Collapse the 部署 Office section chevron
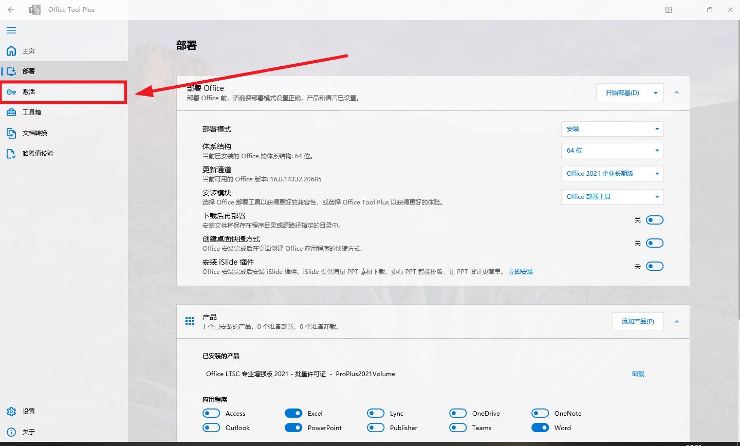Image resolution: width=740 pixels, height=446 pixels. click(677, 92)
